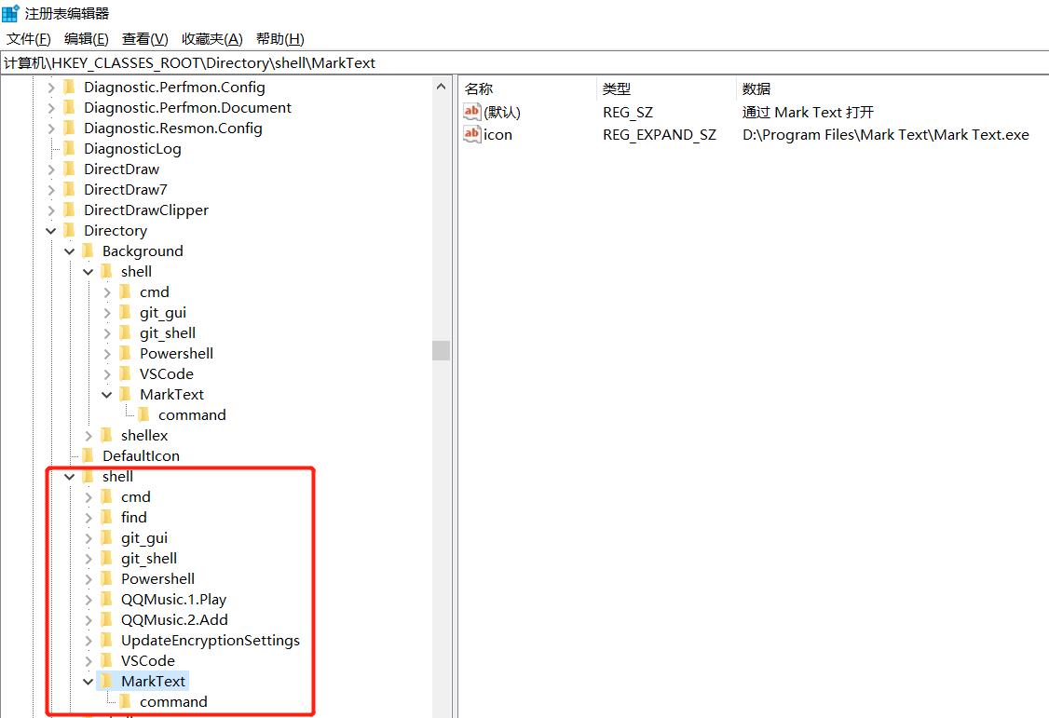Click the DirectDraw7 folder icon
1049x718 pixels.
[x=69, y=190]
